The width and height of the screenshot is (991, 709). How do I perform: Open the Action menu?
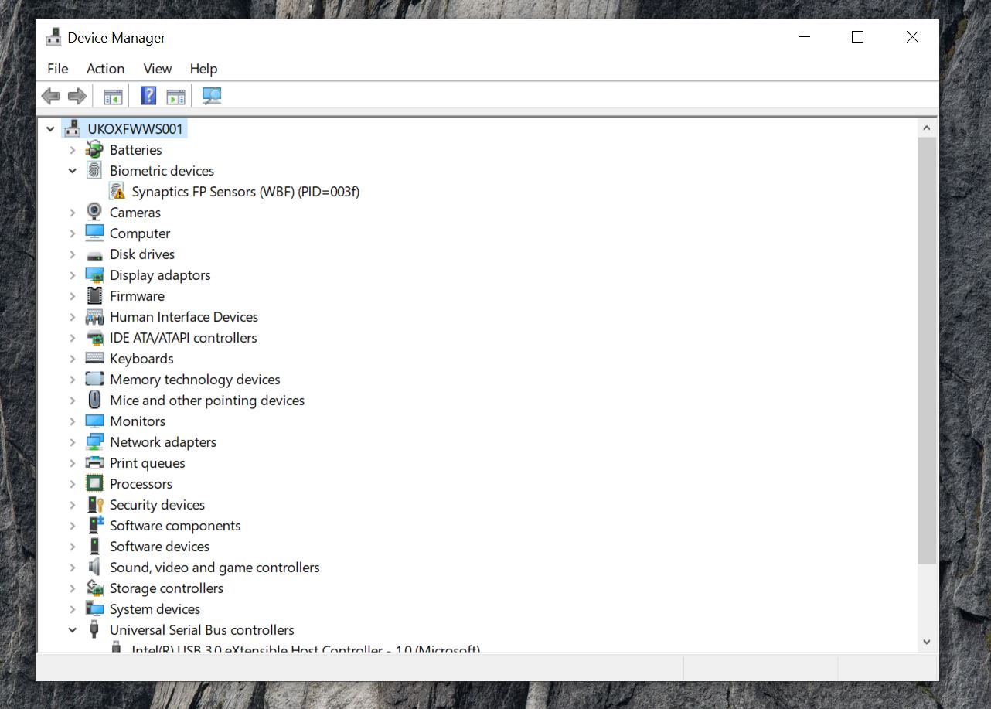click(x=105, y=69)
